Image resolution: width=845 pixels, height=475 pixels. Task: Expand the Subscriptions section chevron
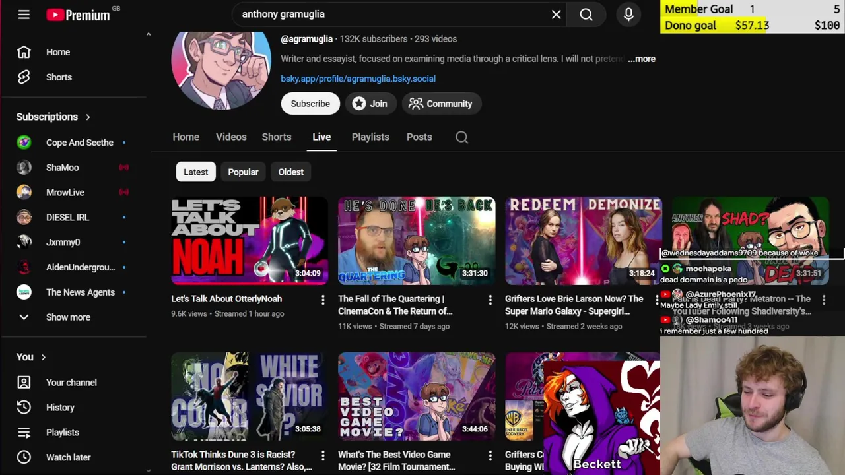tap(88, 117)
